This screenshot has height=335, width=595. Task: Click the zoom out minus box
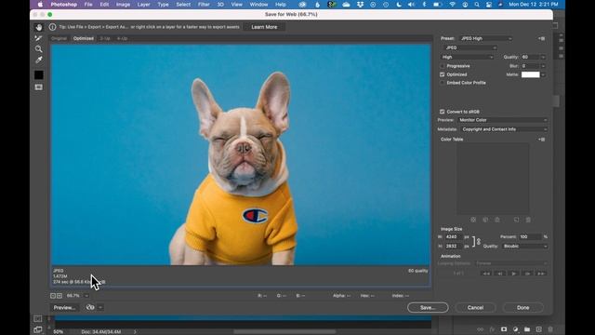53,296
